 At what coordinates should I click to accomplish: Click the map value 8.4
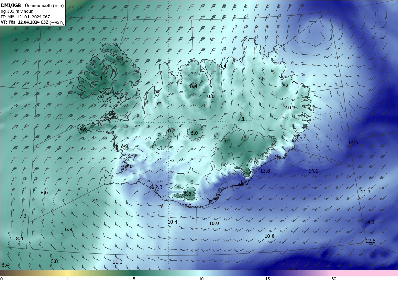[20, 238]
